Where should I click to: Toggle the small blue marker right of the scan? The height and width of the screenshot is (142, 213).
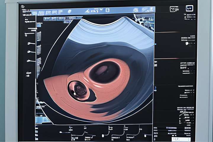[x=155, y=88]
